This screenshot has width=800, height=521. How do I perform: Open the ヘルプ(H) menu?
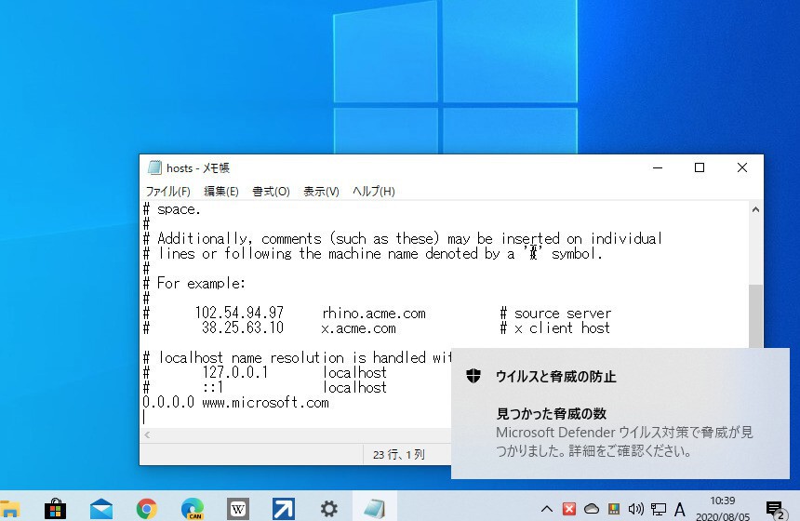tap(373, 192)
